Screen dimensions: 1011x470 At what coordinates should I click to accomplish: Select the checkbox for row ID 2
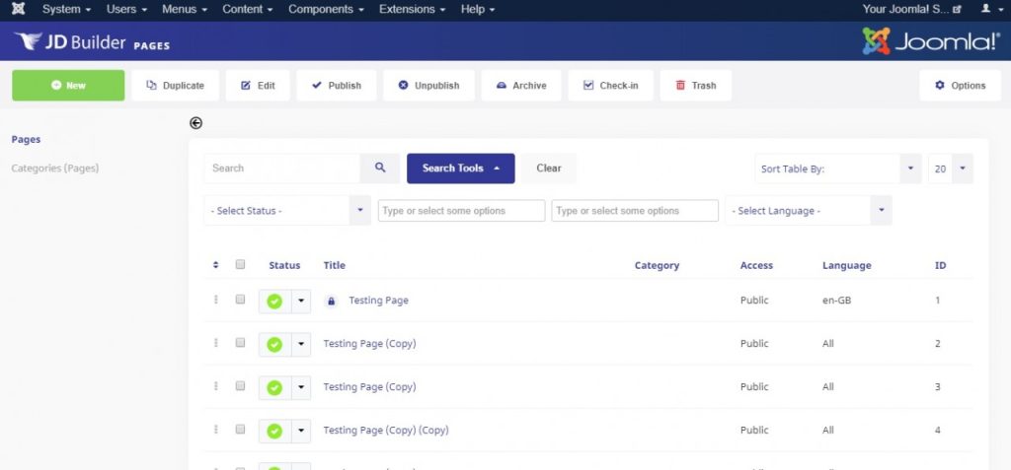coord(241,343)
